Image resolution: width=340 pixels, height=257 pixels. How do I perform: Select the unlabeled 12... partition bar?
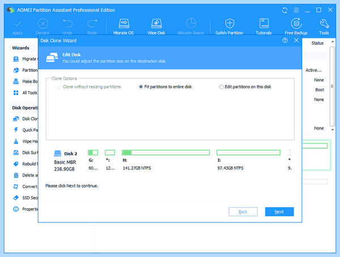110,152
